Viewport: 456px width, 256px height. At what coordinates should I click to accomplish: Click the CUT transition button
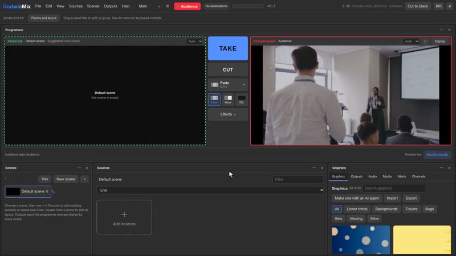coord(227,69)
